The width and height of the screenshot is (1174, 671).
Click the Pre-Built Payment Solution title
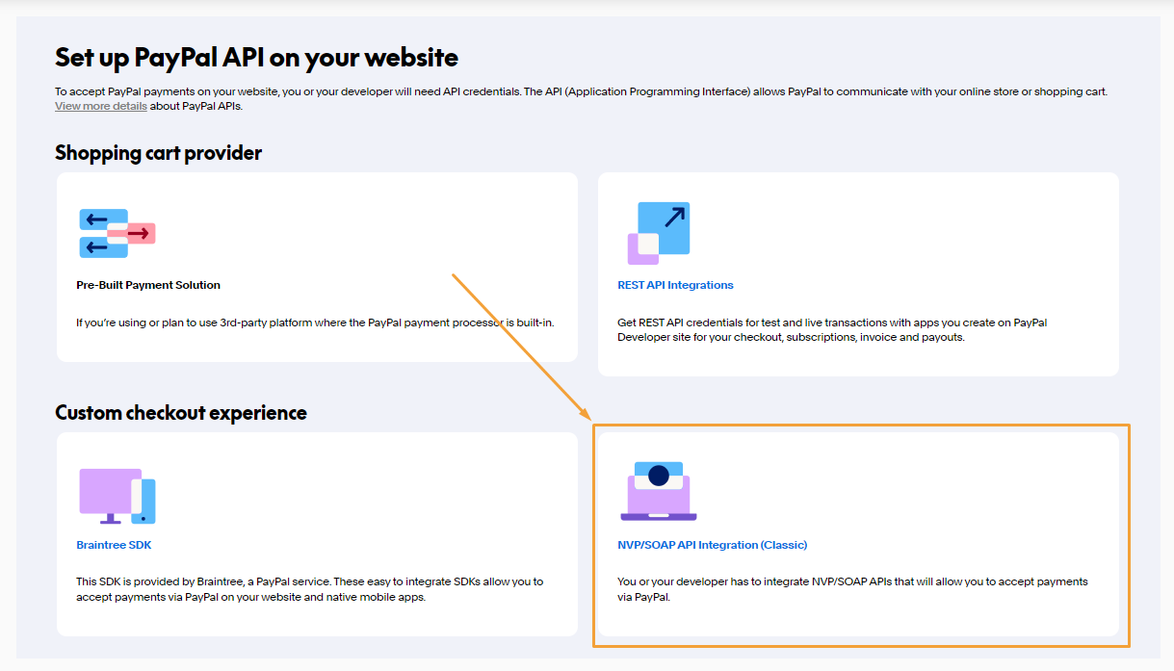(x=148, y=285)
